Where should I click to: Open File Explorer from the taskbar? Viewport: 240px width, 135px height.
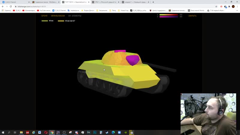[21, 132]
